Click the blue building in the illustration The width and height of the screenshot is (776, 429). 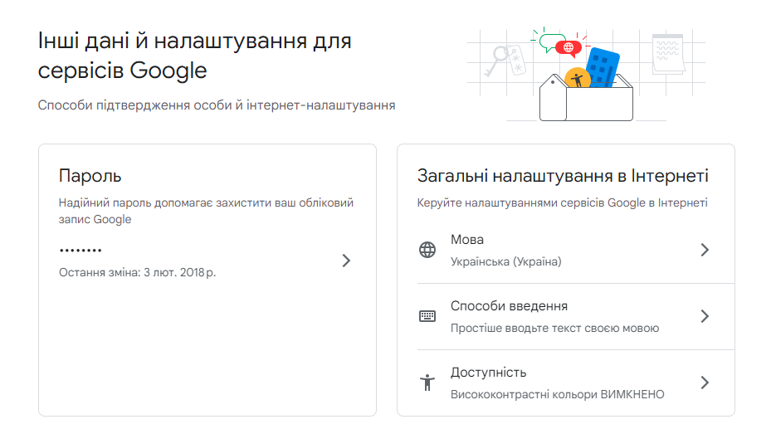point(603,66)
